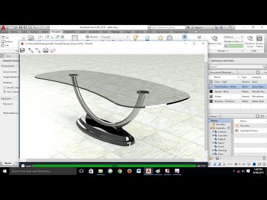The height and width of the screenshot is (200, 267).
Task: Click the cancel render teapot icon
Action: coord(53,50)
